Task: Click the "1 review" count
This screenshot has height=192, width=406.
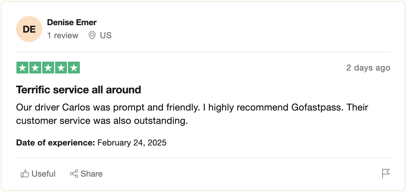Action: point(63,36)
